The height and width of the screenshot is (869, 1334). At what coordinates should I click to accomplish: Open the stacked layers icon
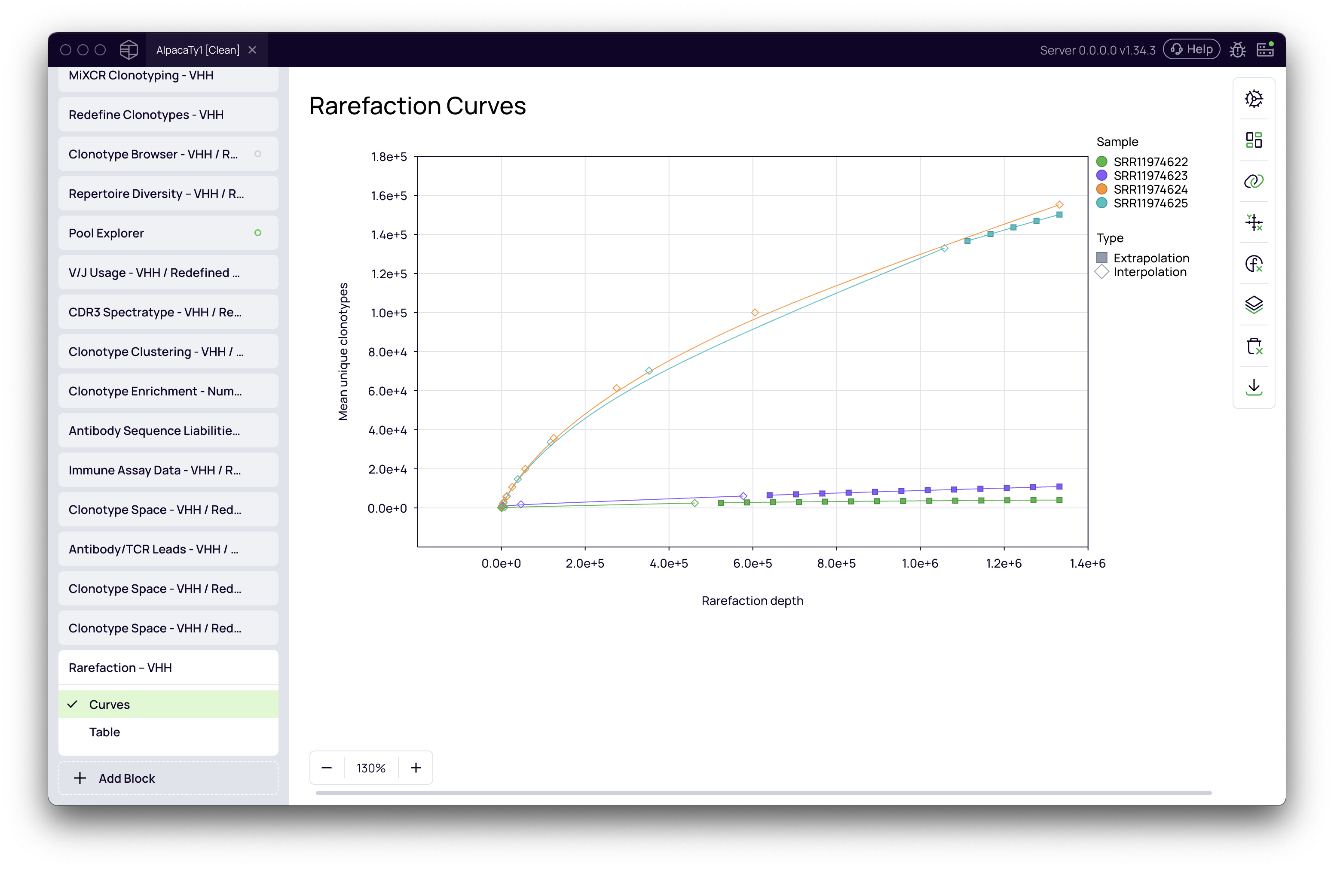tap(1253, 304)
